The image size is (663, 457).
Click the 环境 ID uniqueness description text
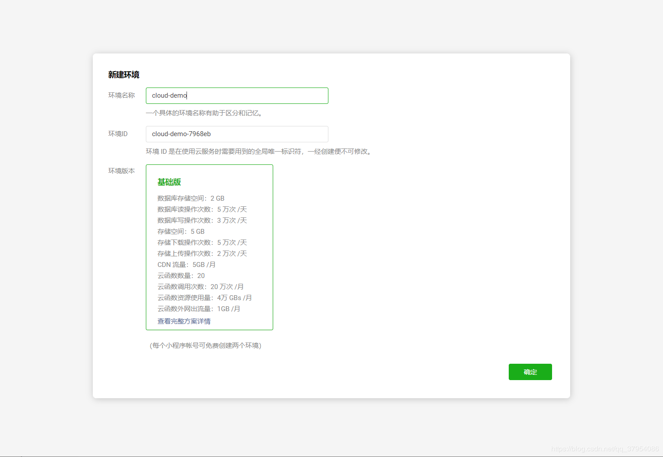(x=260, y=152)
